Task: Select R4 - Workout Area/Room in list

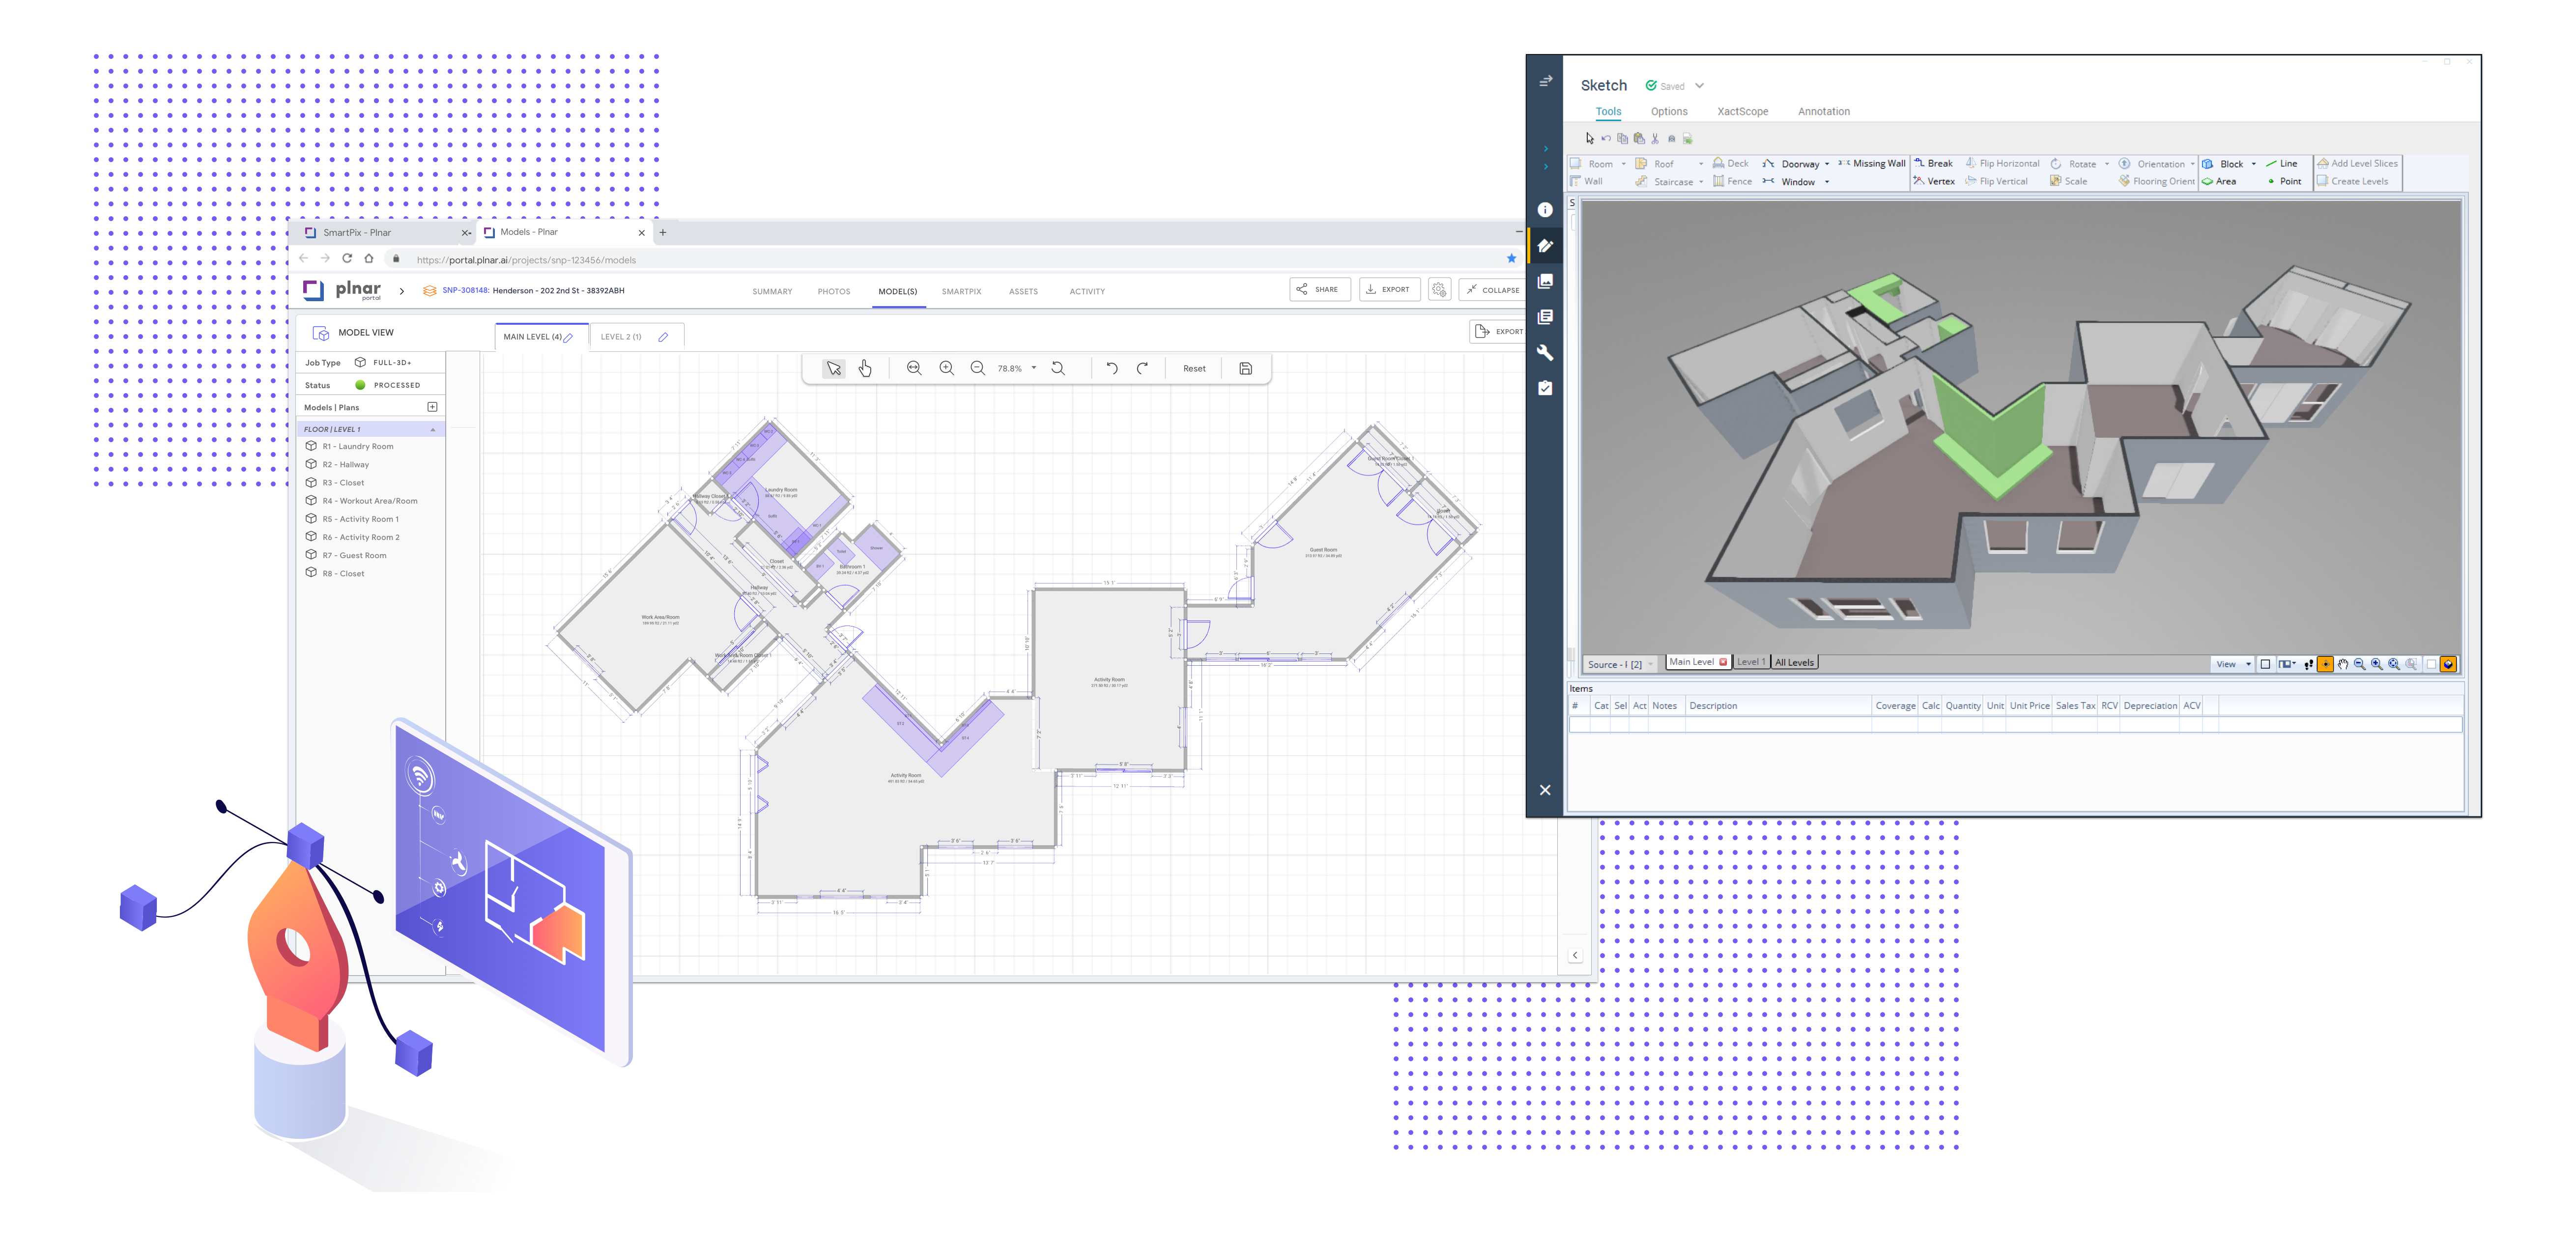Action: tap(370, 501)
